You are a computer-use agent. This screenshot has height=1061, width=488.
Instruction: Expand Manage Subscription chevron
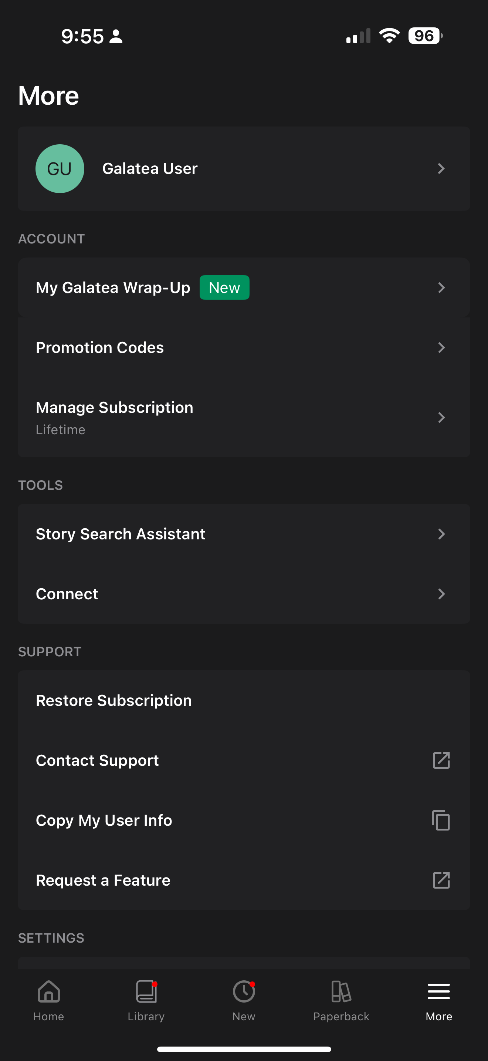(x=441, y=418)
